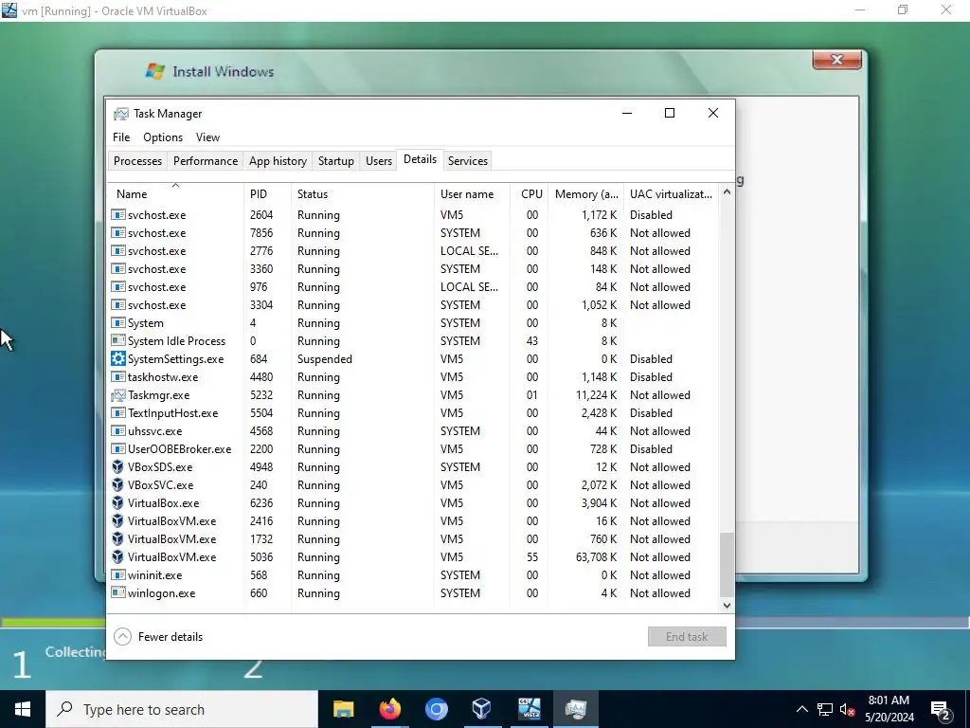Close the Install Windows dialog

coord(837,60)
